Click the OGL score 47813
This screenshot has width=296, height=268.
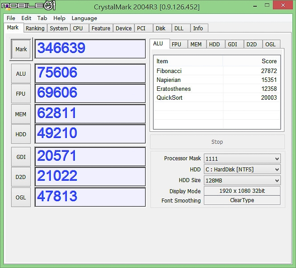57,196
